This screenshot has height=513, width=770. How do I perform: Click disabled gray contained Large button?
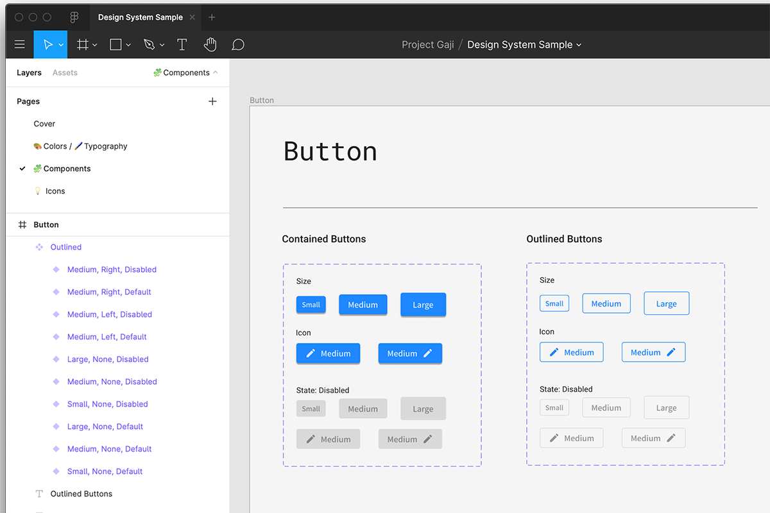click(x=423, y=408)
